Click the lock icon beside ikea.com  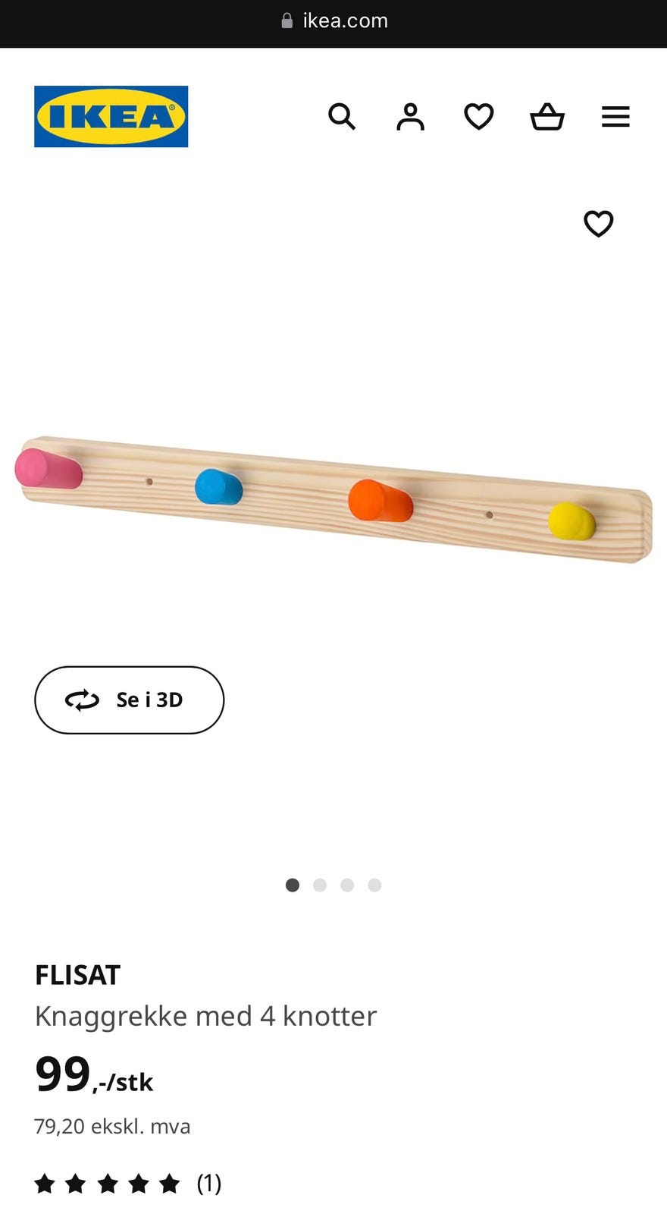click(287, 20)
